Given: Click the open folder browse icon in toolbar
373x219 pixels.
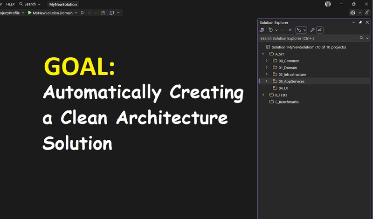Looking at the screenshot, I should pyautogui.click(x=103, y=13).
